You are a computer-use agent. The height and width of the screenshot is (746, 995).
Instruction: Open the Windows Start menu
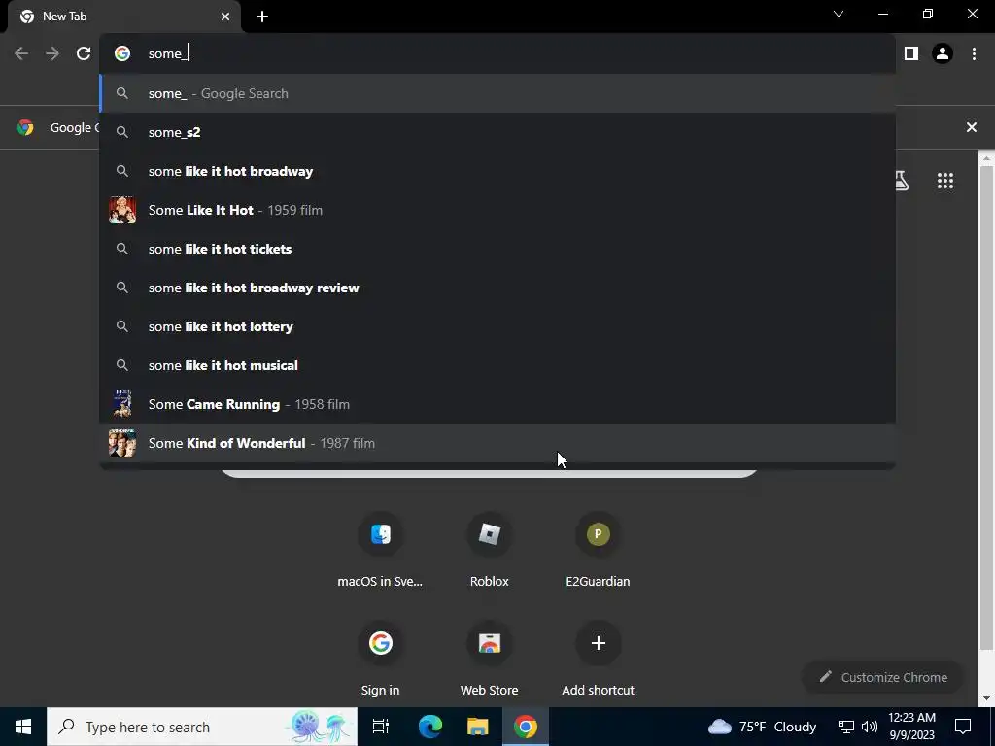click(x=23, y=727)
